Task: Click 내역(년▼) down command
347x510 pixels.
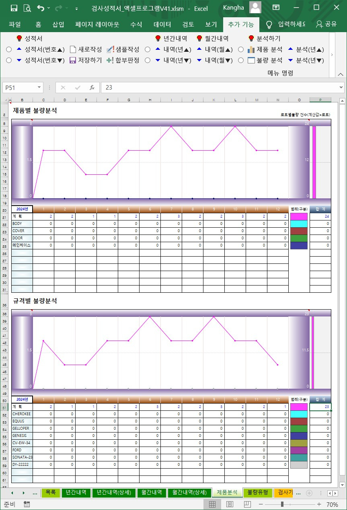Action: click(173, 61)
